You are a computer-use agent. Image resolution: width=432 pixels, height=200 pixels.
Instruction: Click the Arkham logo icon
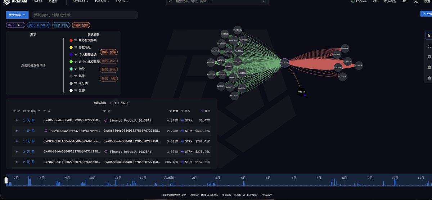click(8, 2)
